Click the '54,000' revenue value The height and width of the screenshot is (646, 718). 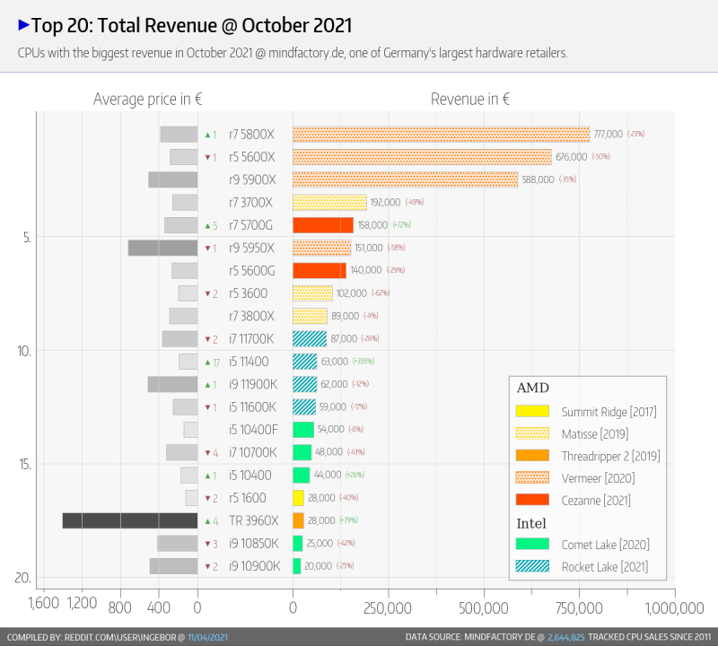point(330,429)
